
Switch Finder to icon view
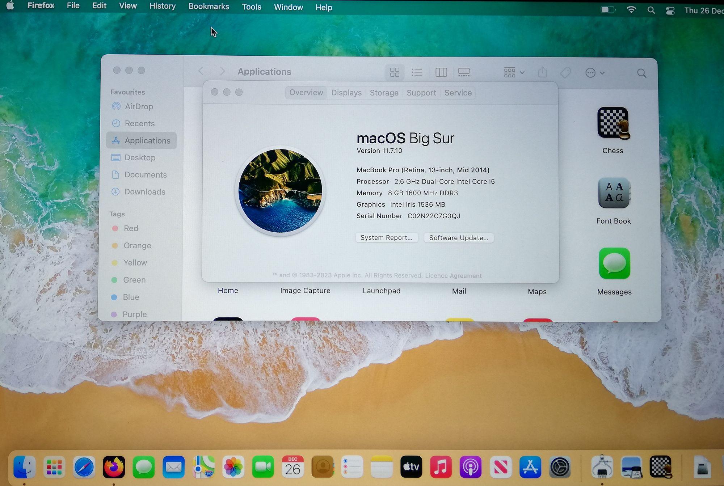point(395,72)
